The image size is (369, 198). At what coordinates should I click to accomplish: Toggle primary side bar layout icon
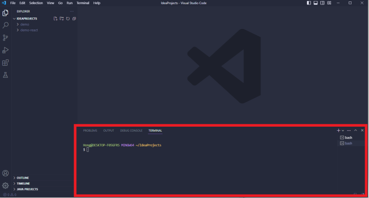[309, 3]
